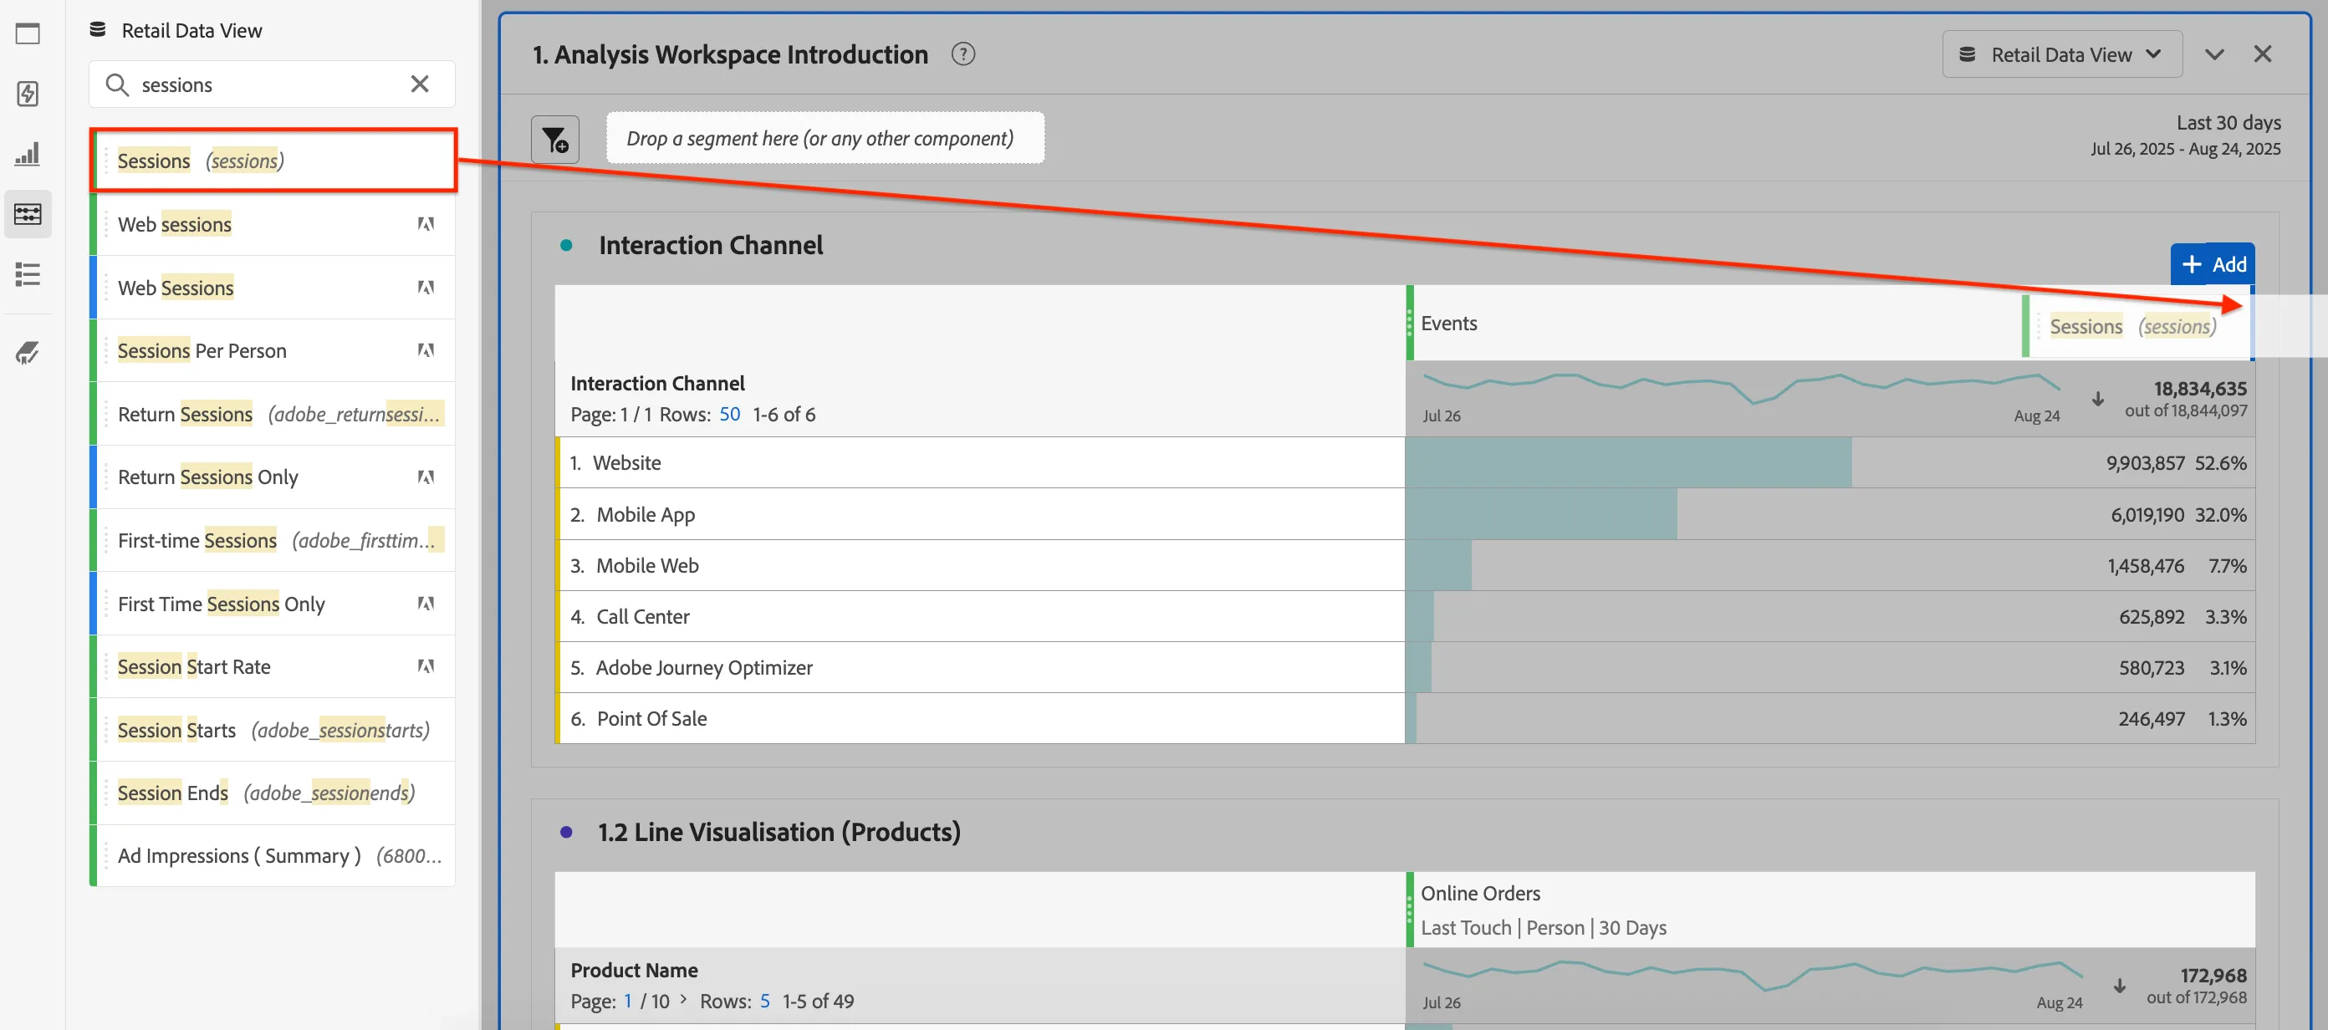Click Adobe icon on Return Sessions Only row
The width and height of the screenshot is (2328, 1030).
(x=425, y=477)
